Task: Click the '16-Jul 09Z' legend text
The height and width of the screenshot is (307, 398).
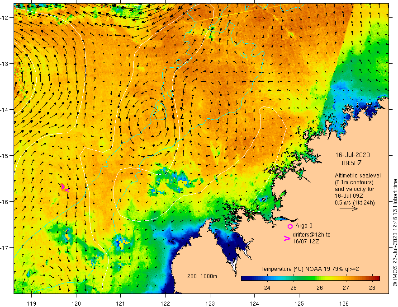Action: tap(349, 196)
